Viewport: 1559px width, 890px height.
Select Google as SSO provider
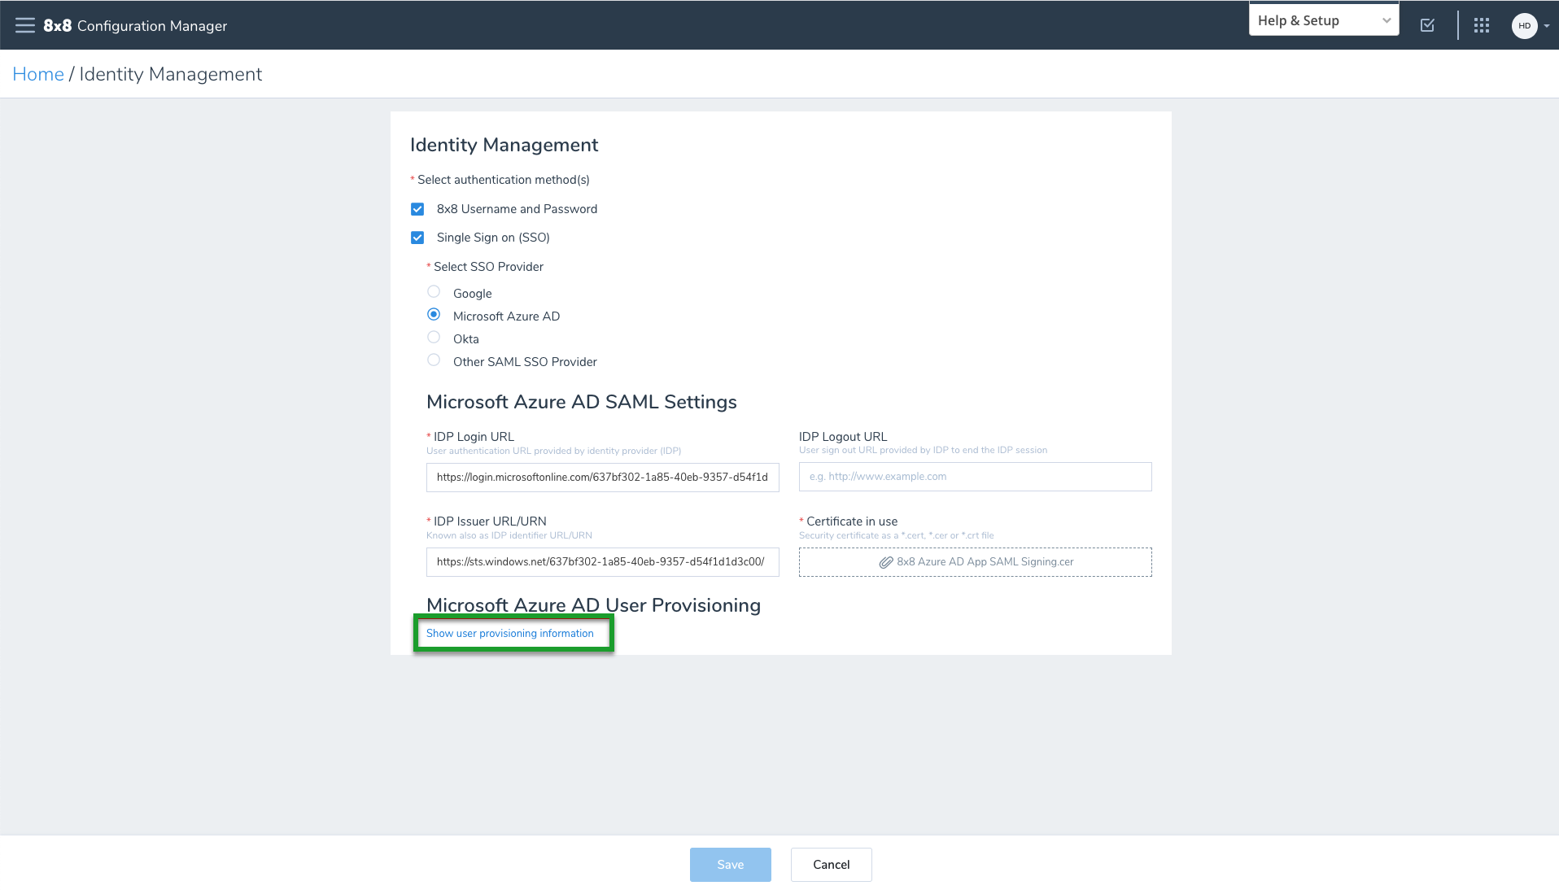(x=434, y=292)
